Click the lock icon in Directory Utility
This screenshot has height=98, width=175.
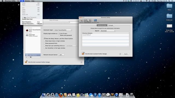point(83,53)
